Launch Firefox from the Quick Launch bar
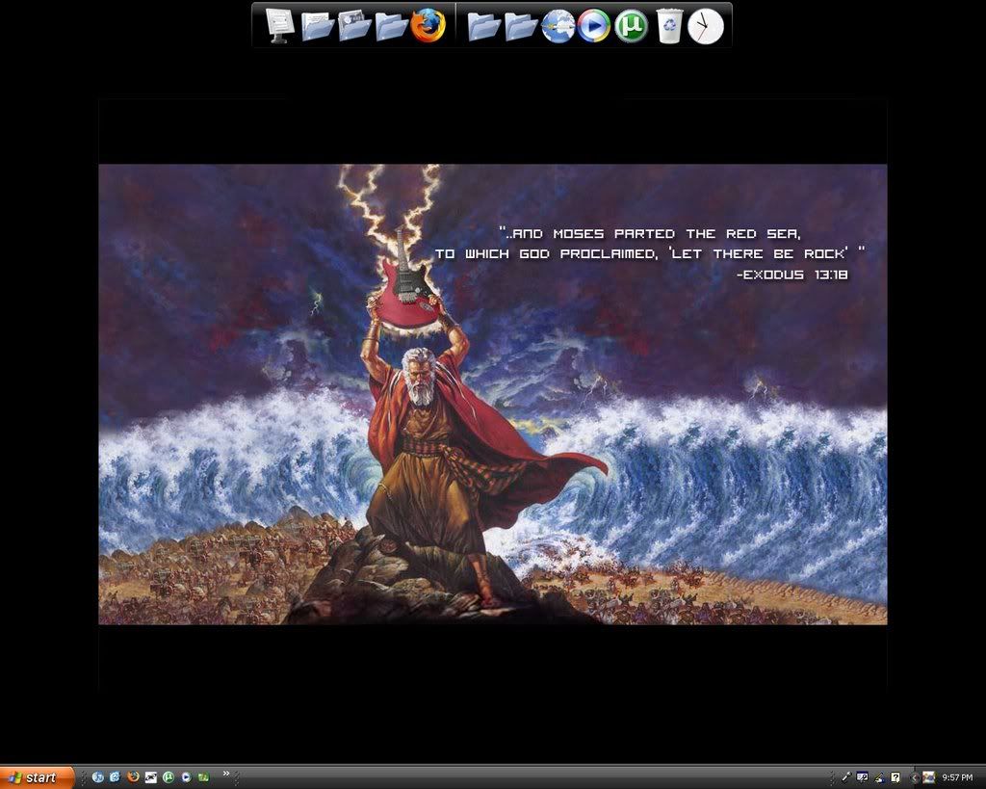 (x=133, y=777)
